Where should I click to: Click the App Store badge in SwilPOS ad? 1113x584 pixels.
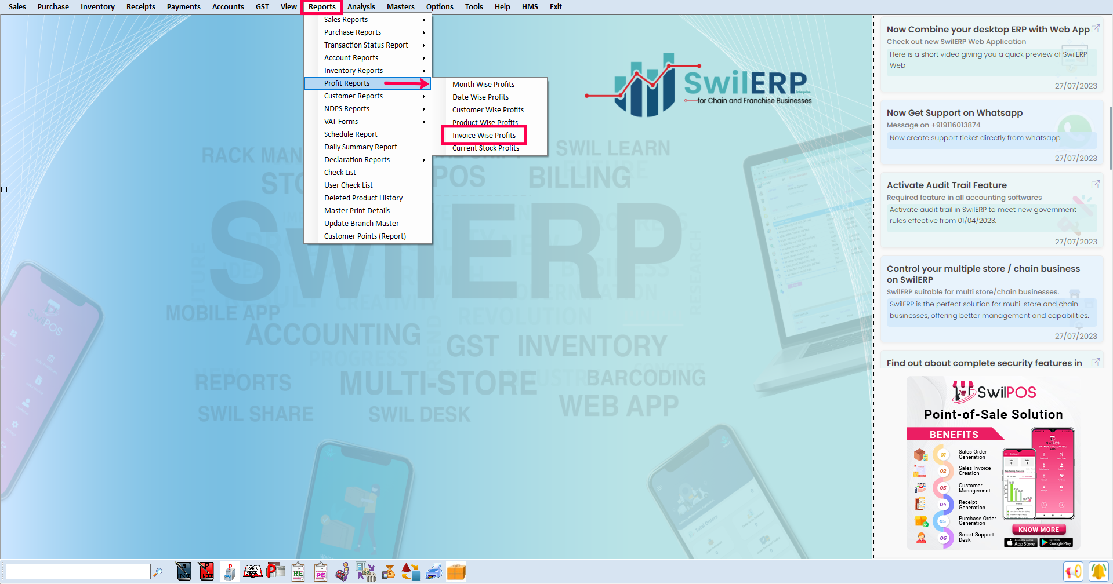tap(1021, 543)
